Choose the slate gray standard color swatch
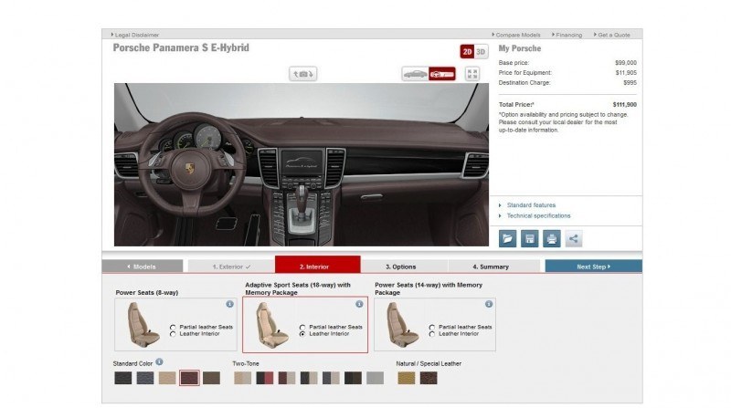Image resolution: width=731 pixels, height=408 pixels. click(145, 378)
